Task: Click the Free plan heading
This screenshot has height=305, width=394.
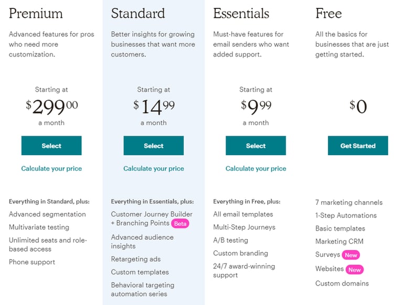Action: point(328,14)
